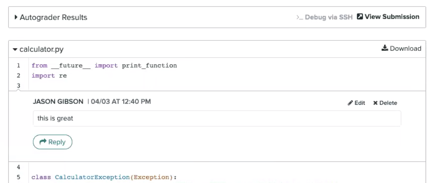
Task: Click the 04/03 AT 12:40 PM timestamp
Action: pyautogui.click(x=121, y=101)
